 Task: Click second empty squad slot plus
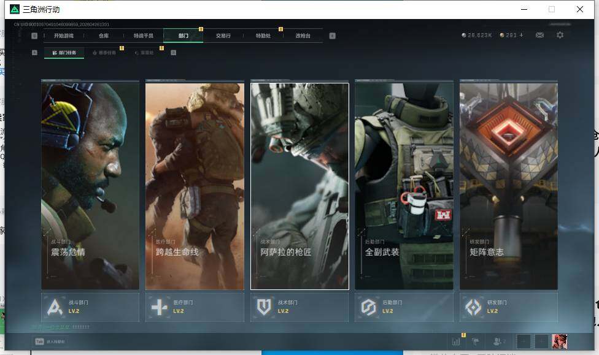(541, 342)
